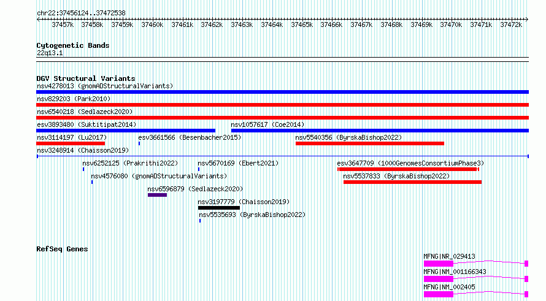Click the magenta exon block of MFNG|NR_029413
The width and height of the screenshot is (546, 301).
point(439,264)
